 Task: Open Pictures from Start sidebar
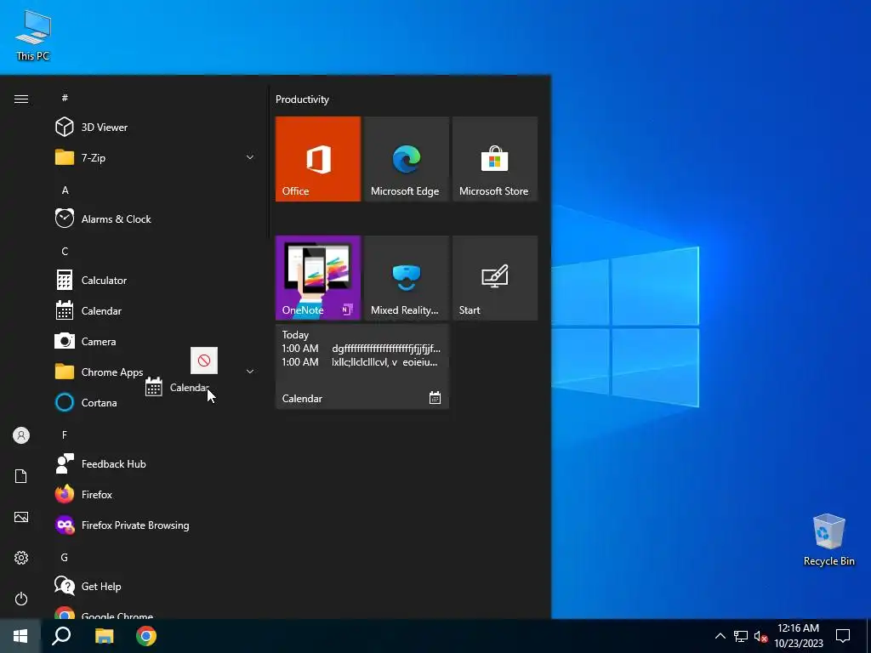[21, 517]
